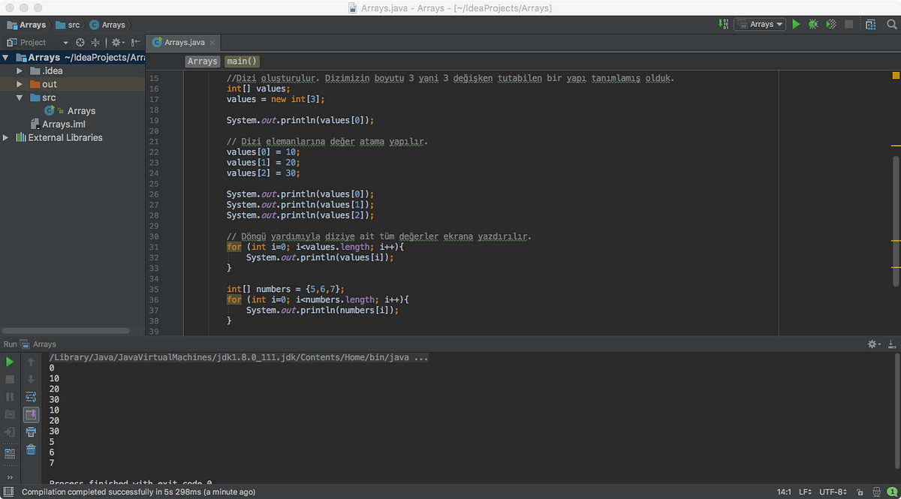
Task: Open Project Structure from the toolbar
Action: pos(870,24)
